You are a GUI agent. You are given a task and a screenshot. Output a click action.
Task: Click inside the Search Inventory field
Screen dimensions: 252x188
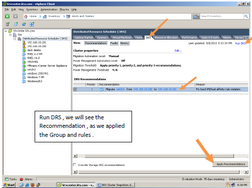[221, 16]
